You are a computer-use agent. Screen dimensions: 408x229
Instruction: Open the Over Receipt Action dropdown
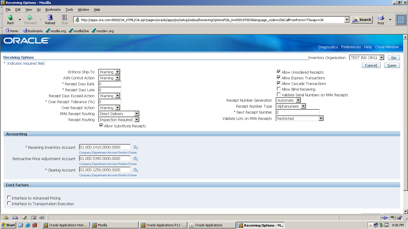(118, 108)
